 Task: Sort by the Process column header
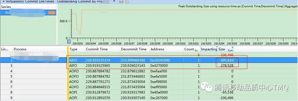pos(20,49)
